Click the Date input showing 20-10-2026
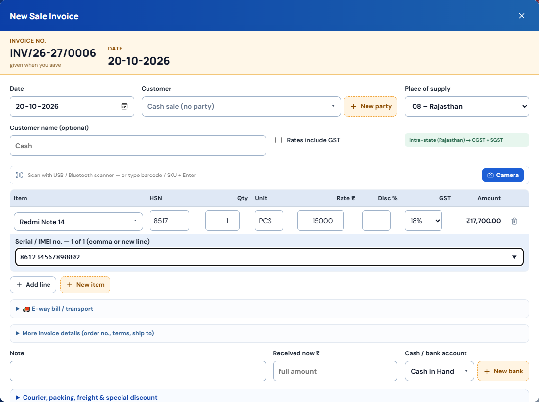This screenshot has height=402, width=539. coord(72,106)
